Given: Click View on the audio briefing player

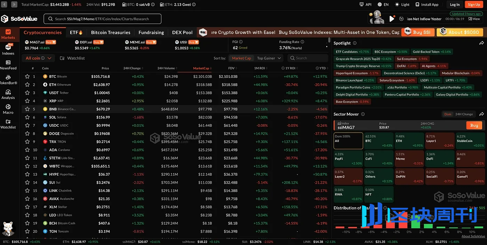Looking at the screenshot, I should pyautogui.click(x=474, y=19).
